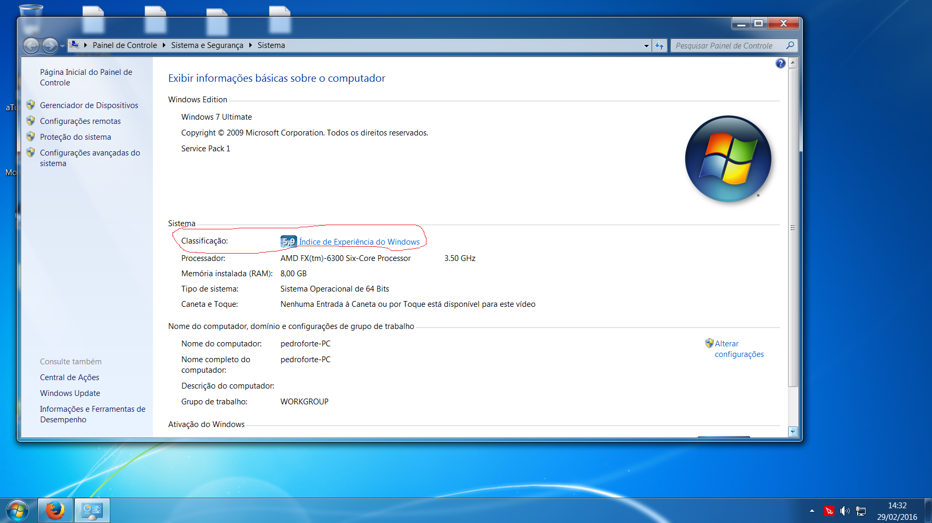Click shield icon beside Configurações remotas
Screen dimensions: 932x523
coord(31,121)
